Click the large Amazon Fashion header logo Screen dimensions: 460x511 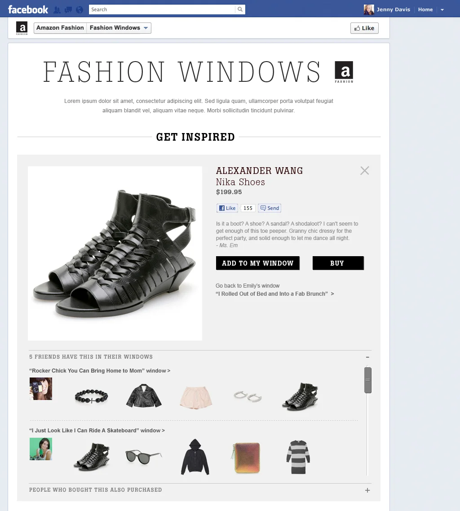(x=344, y=72)
